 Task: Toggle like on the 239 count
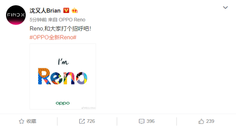(210, 121)
